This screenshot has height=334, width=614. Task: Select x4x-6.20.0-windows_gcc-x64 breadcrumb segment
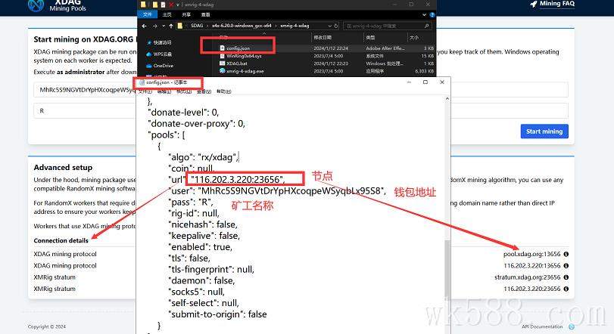point(242,26)
